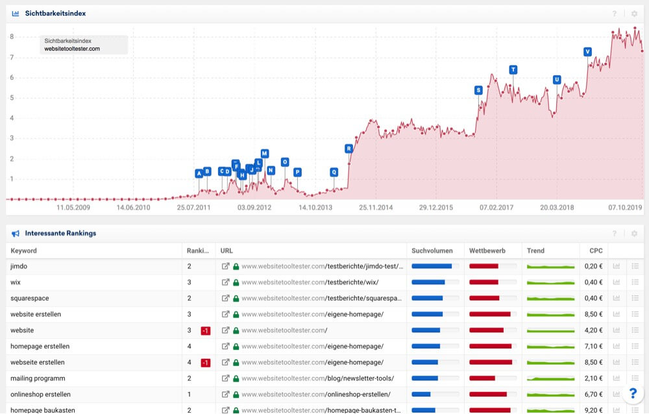Click the keyword 'homepage baukasten'
The width and height of the screenshot is (649, 414).
(x=43, y=410)
